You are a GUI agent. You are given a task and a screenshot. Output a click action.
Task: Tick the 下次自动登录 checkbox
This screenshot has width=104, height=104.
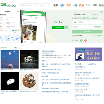[73, 36]
